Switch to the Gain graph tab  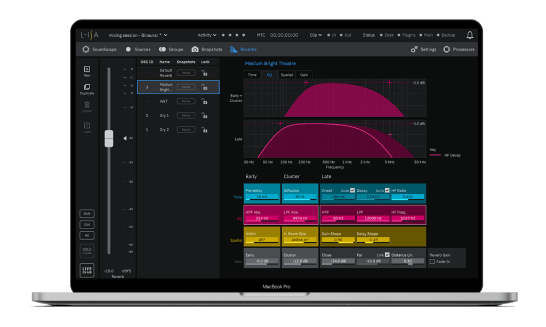(x=304, y=75)
